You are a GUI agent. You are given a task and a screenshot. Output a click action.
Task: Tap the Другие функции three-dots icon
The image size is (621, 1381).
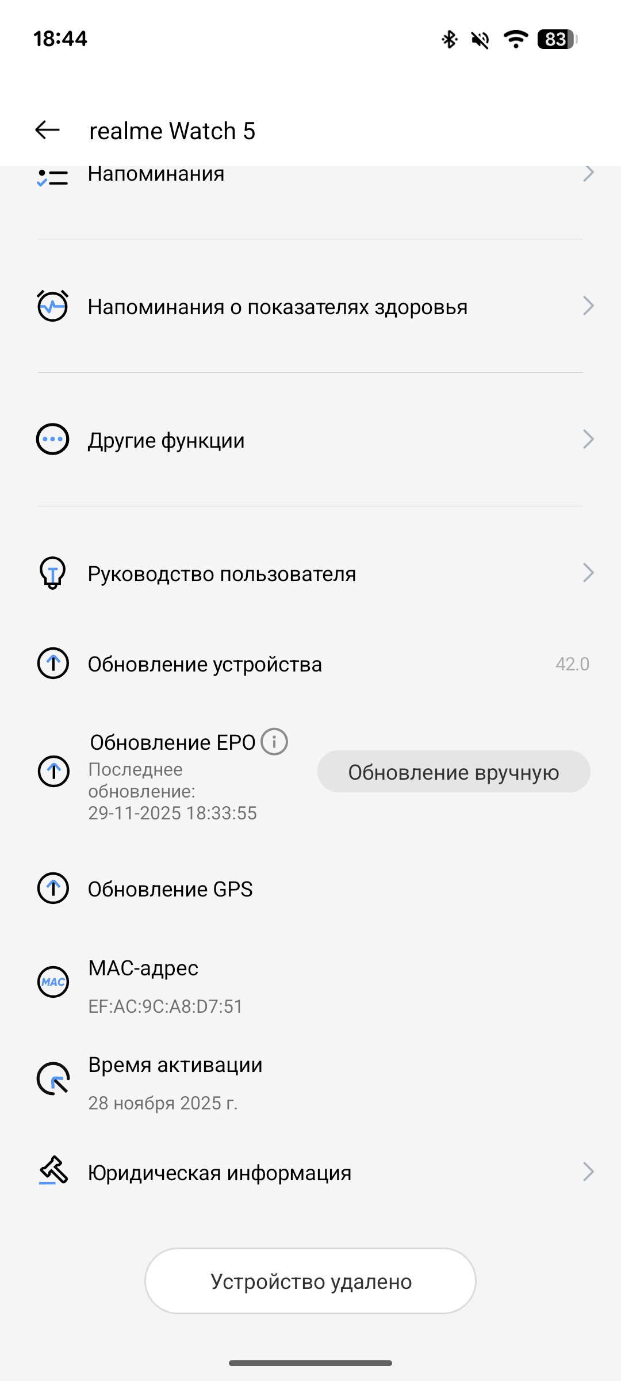click(x=53, y=440)
